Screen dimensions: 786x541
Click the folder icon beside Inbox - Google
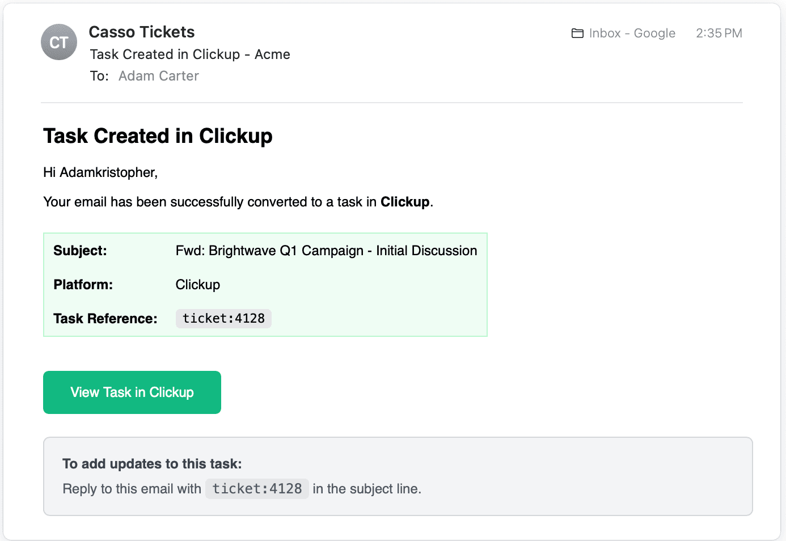click(577, 33)
